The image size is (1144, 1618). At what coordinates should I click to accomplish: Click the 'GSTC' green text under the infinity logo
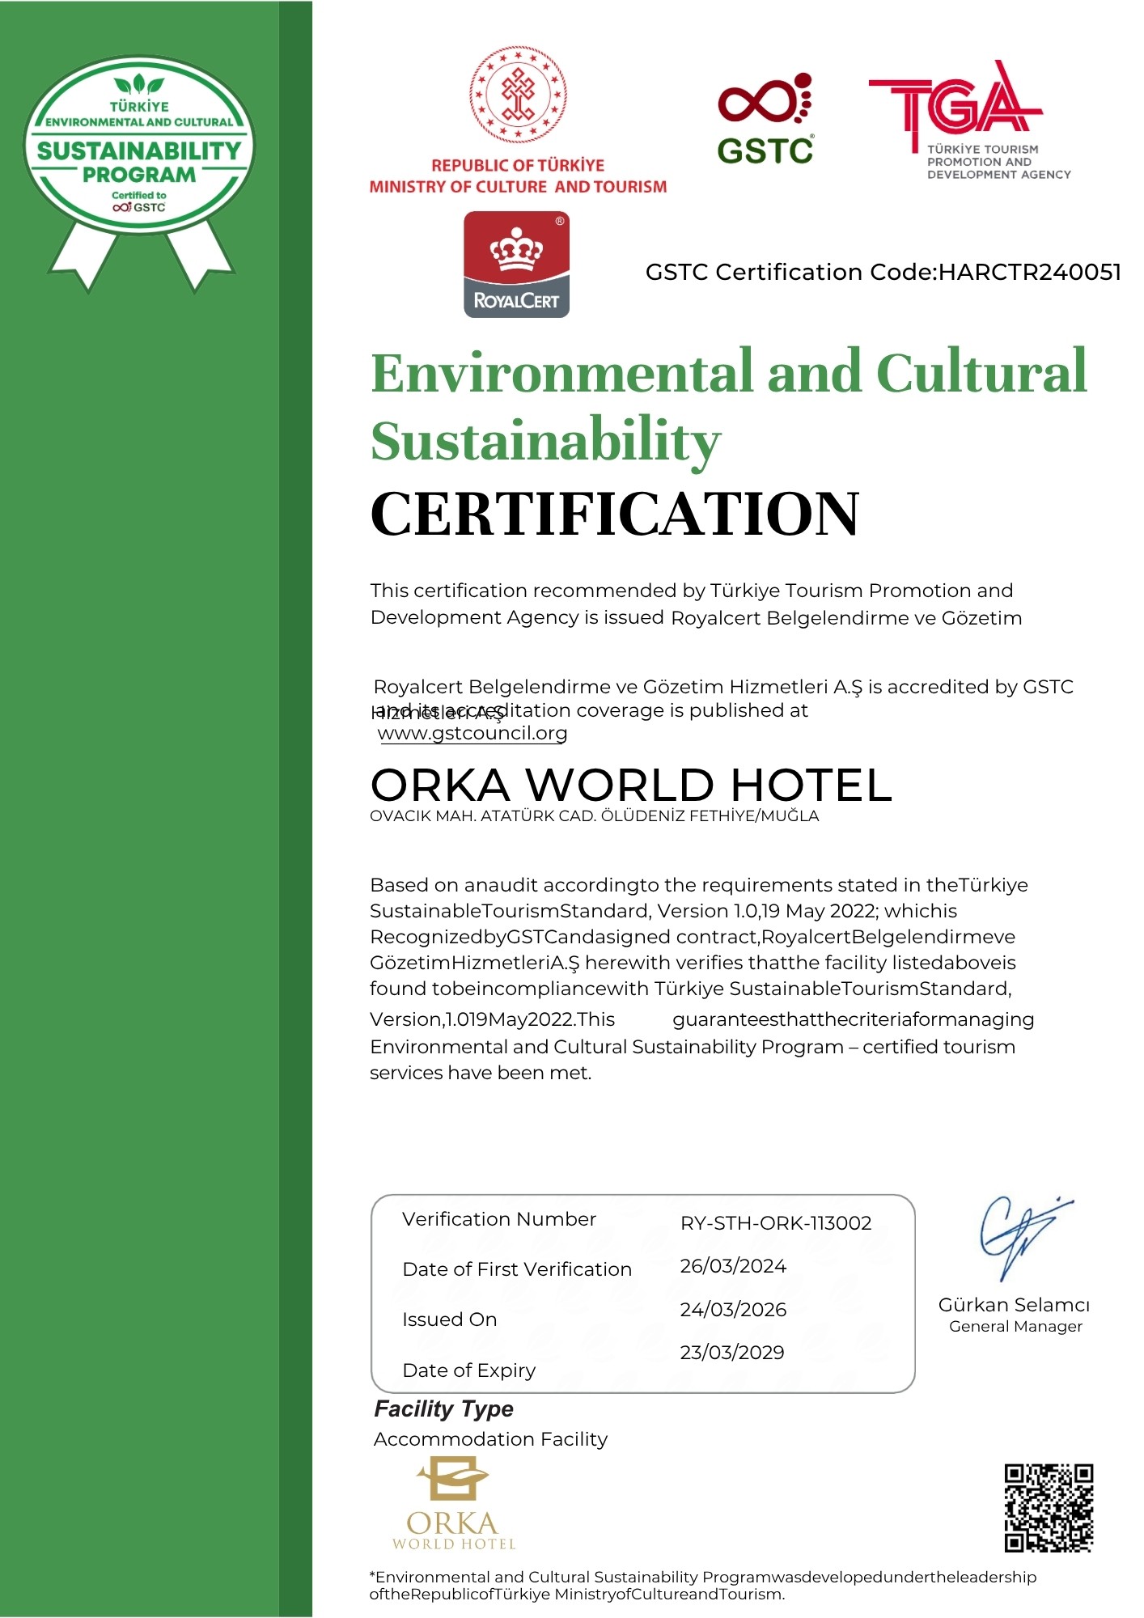(765, 151)
